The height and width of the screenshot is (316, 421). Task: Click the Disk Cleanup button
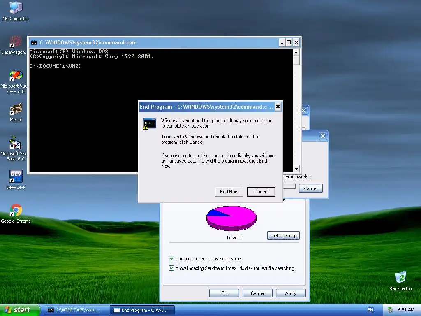[x=283, y=236]
